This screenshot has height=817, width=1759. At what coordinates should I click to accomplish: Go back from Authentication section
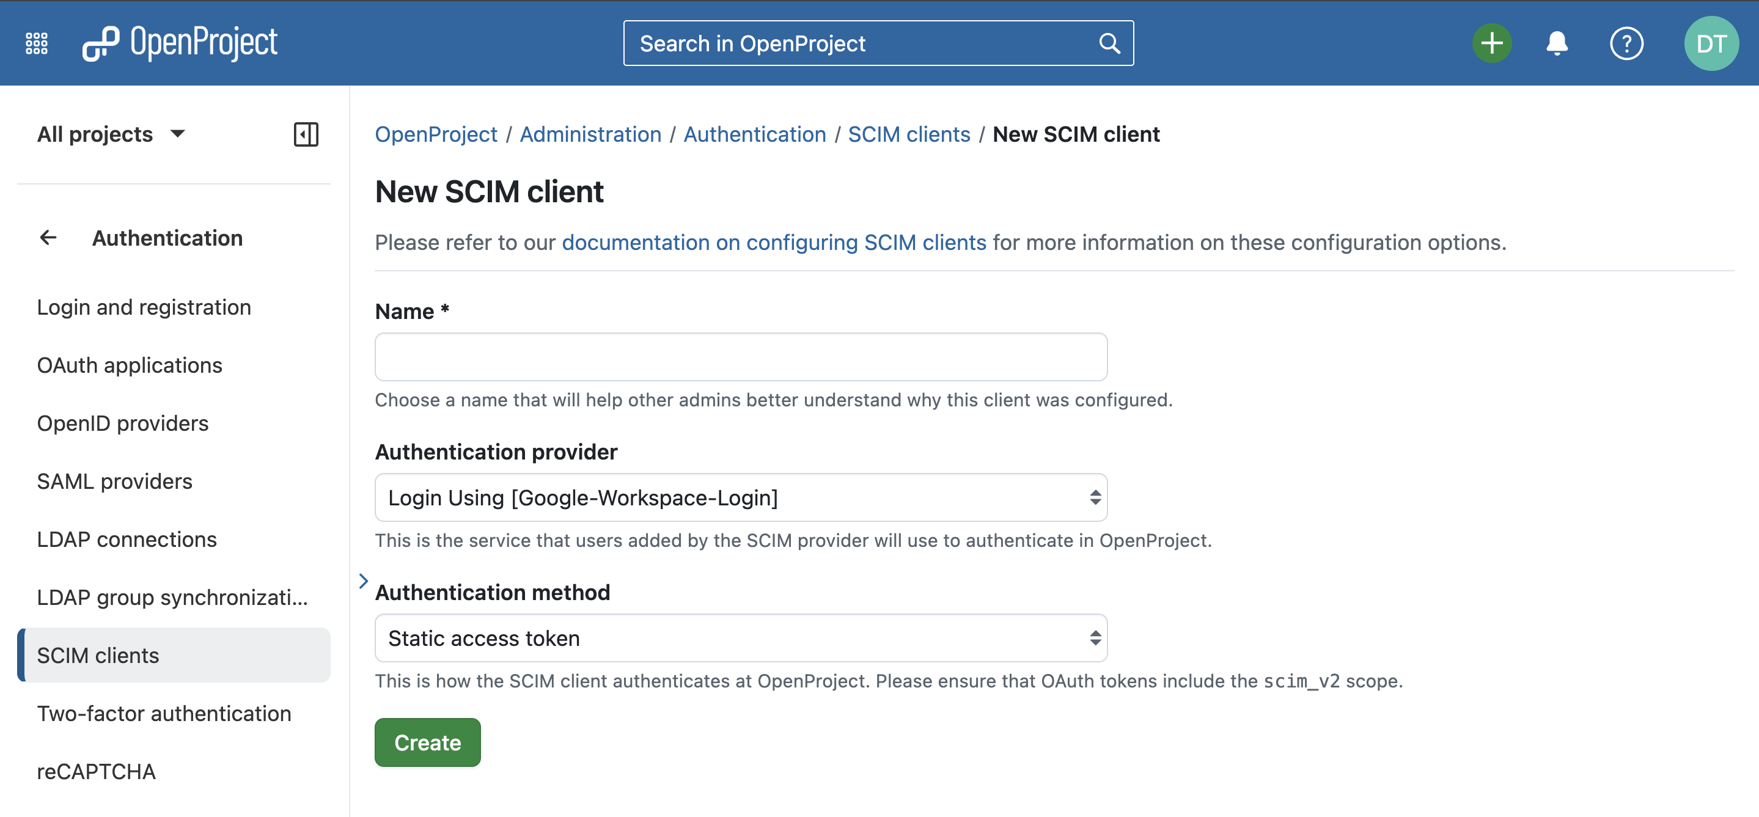[x=48, y=238]
